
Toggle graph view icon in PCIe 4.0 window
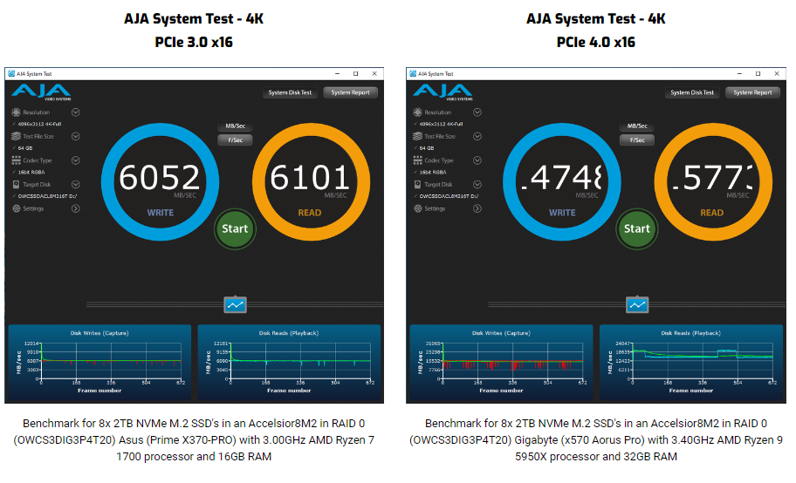click(x=637, y=304)
